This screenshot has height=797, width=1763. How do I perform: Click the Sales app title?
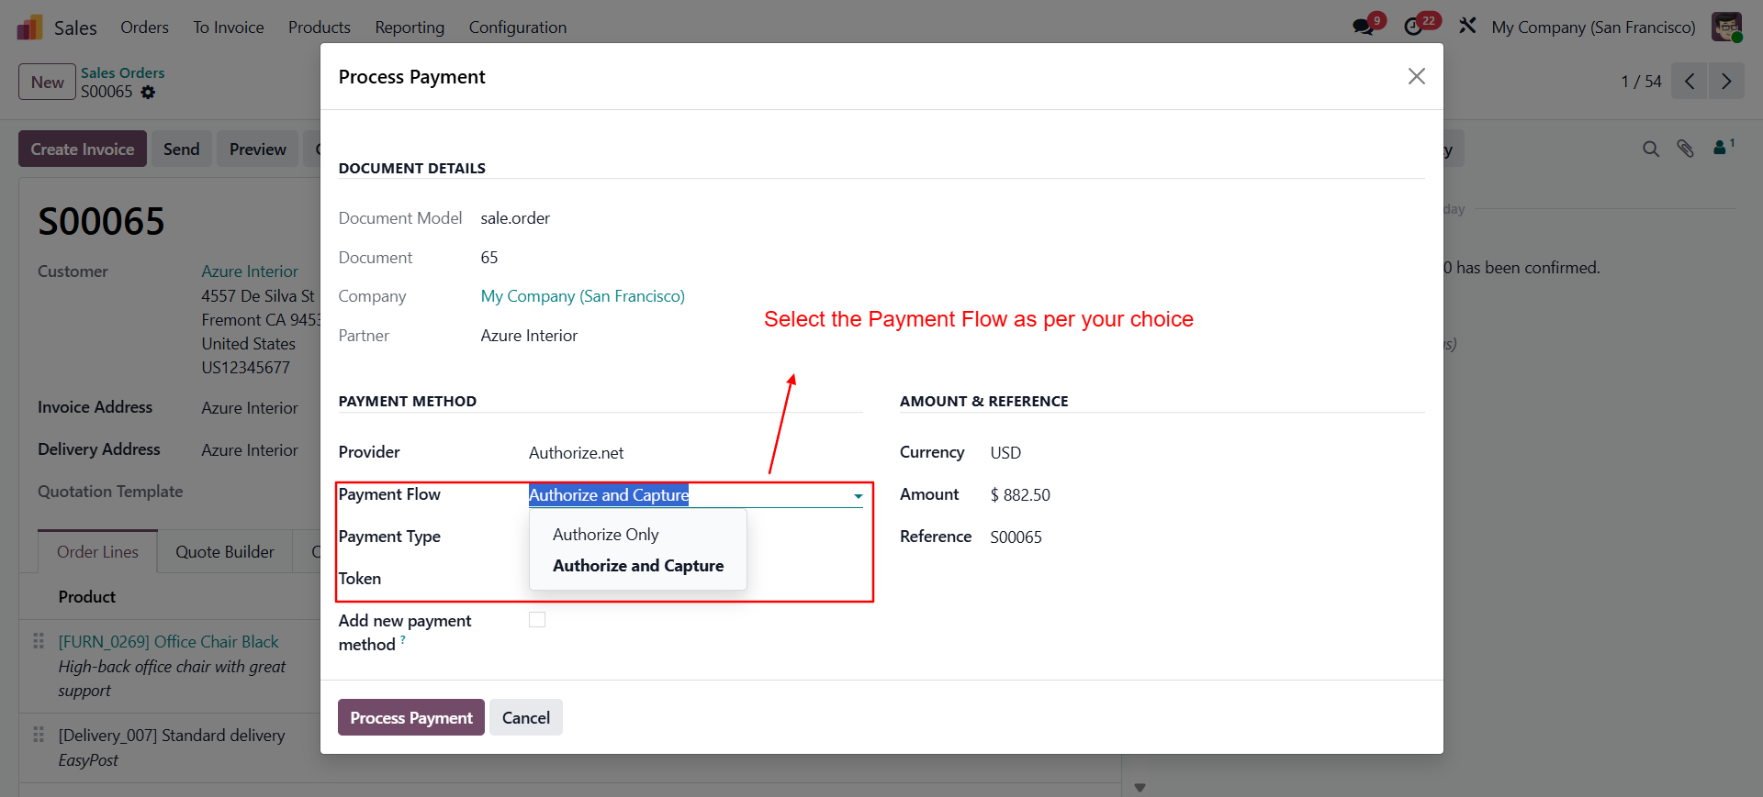tap(75, 28)
